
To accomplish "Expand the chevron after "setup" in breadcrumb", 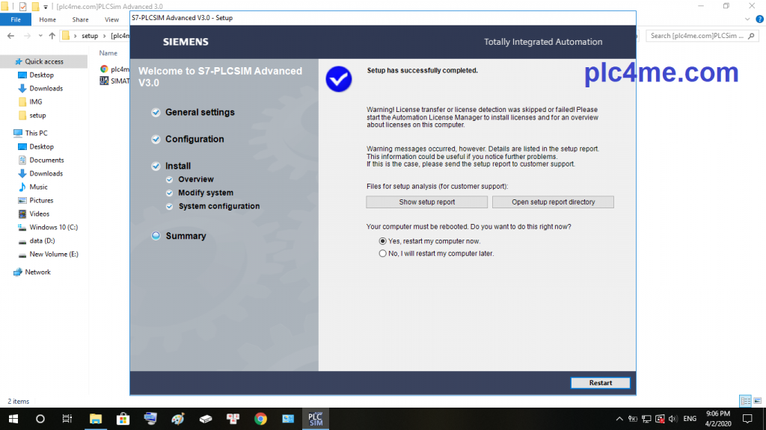I will [105, 36].
